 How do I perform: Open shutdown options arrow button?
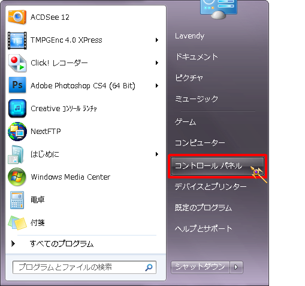[x=236, y=267]
